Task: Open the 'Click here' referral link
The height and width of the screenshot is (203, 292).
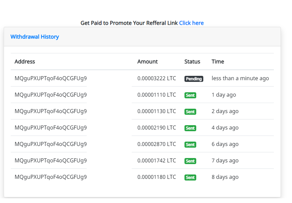Action: click(191, 23)
